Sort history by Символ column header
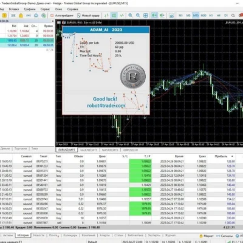The height and width of the screenshot is (243, 243). pyautogui.click(x=26, y=156)
